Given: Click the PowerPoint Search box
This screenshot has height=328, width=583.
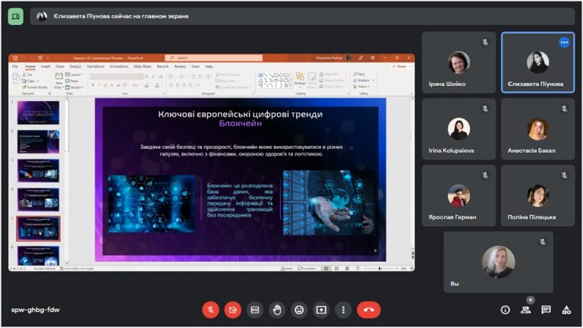Looking at the screenshot, I should [x=214, y=58].
